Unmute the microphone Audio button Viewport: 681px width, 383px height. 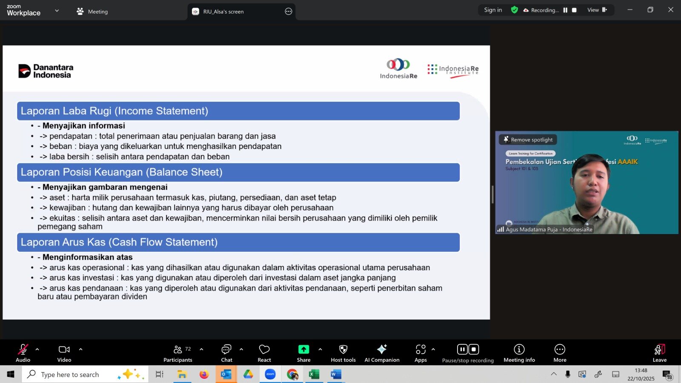click(x=23, y=353)
